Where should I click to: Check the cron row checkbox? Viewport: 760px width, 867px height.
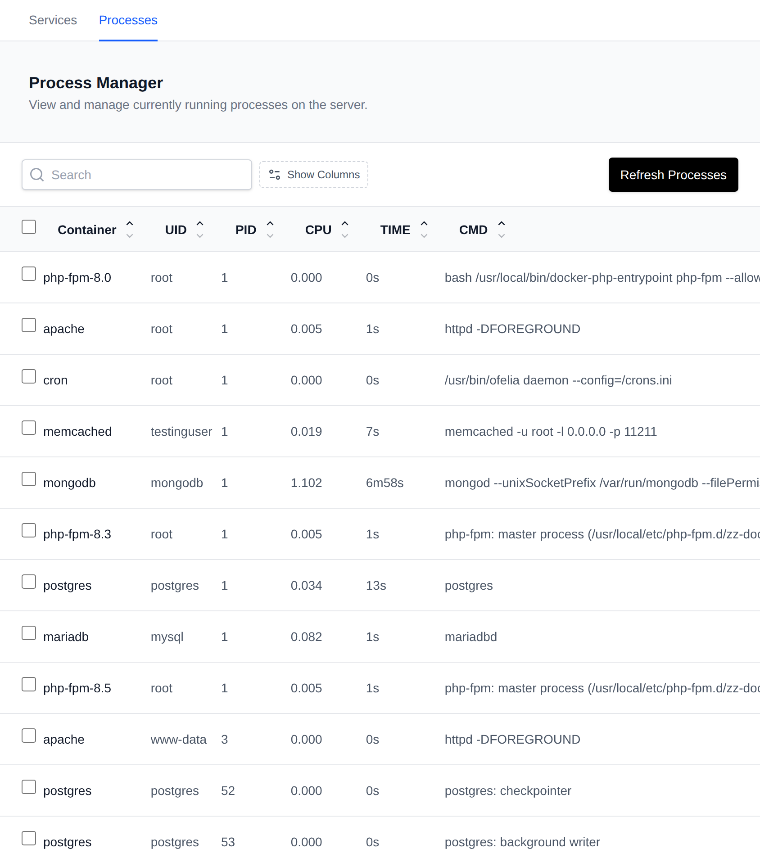click(29, 376)
